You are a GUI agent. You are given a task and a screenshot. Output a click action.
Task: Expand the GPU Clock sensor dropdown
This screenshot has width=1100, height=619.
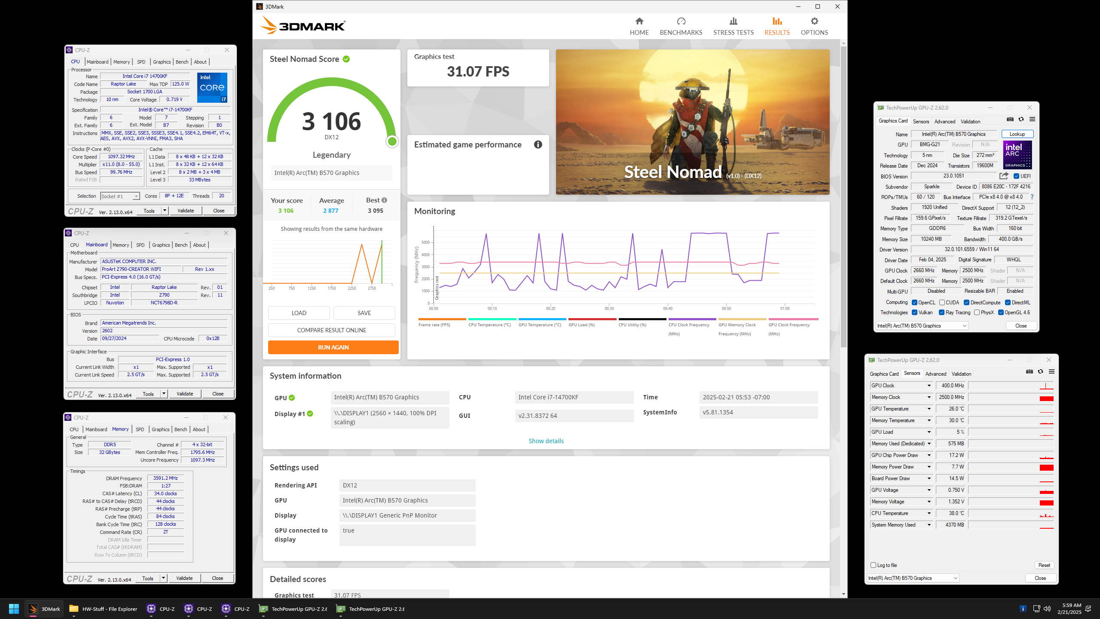929,386
